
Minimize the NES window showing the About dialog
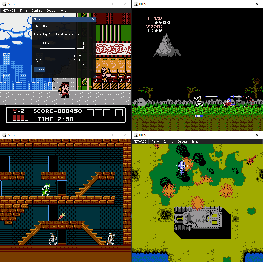point(102,4)
